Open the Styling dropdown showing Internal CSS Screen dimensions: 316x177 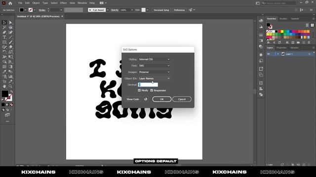[x=154, y=59]
